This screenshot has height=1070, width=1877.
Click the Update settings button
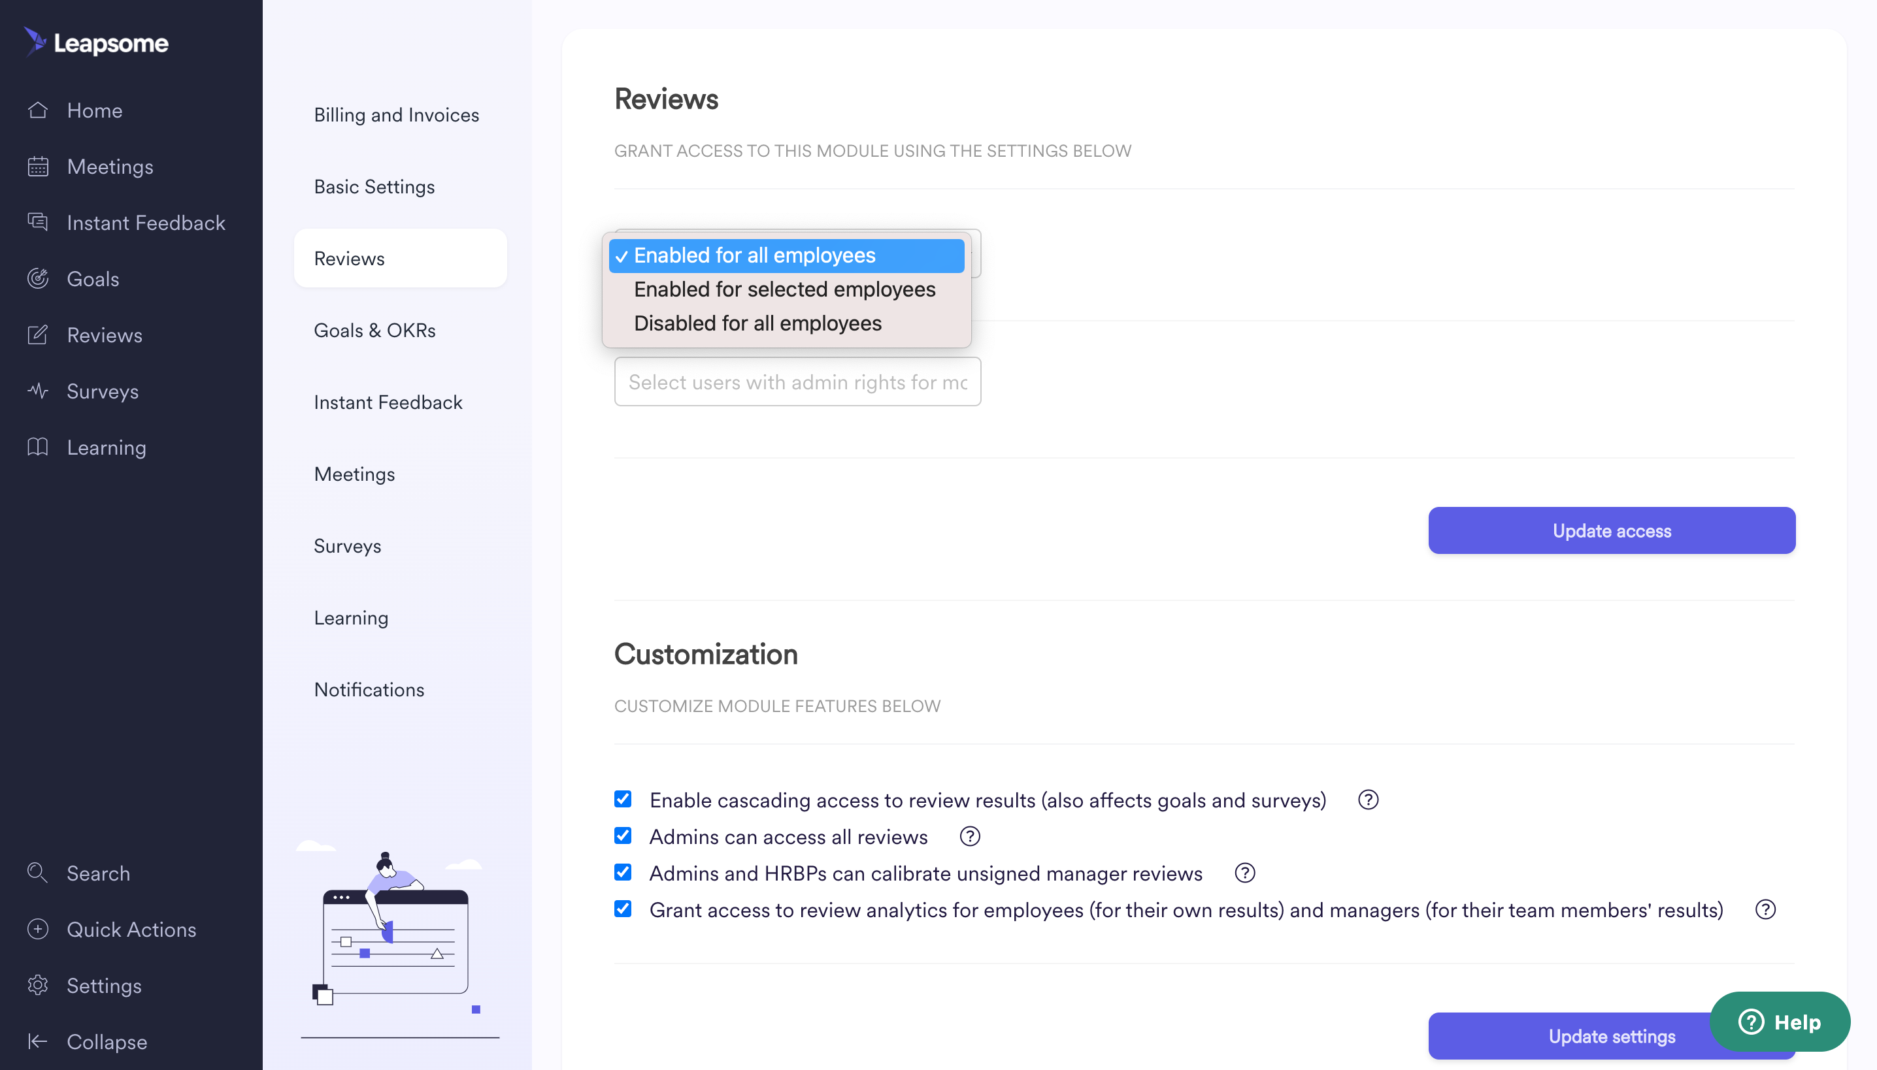click(x=1612, y=1036)
